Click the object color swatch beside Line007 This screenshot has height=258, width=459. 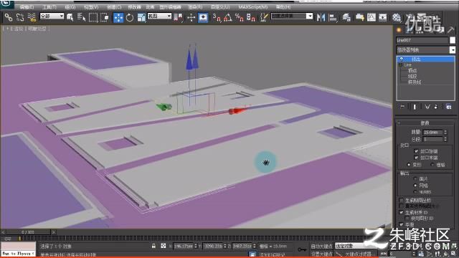click(453, 40)
